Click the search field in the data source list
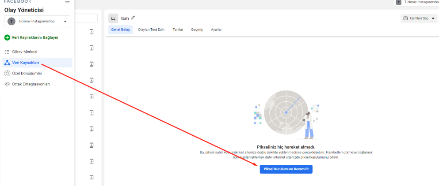The height and width of the screenshot is (186, 439). pos(86,18)
